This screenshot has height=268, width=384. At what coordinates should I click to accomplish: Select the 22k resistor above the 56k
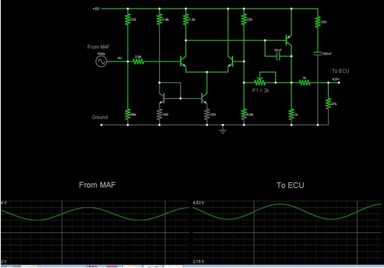click(128, 19)
